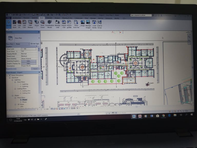The image size is (197, 148).
Task: Collapse the Power tree node
Action: coord(12,96)
